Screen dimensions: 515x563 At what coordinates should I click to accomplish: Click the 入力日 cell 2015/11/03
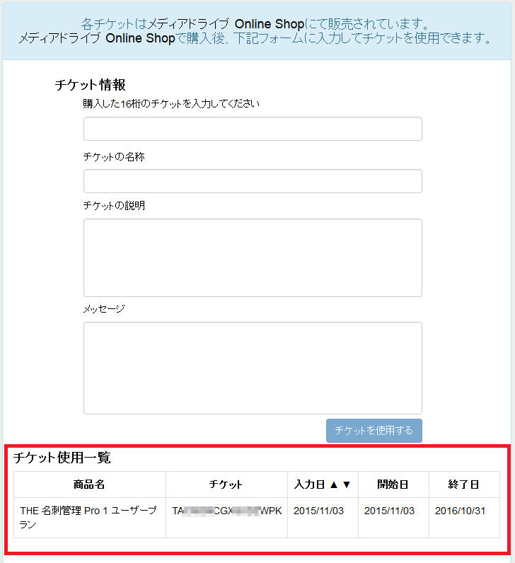tap(323, 518)
